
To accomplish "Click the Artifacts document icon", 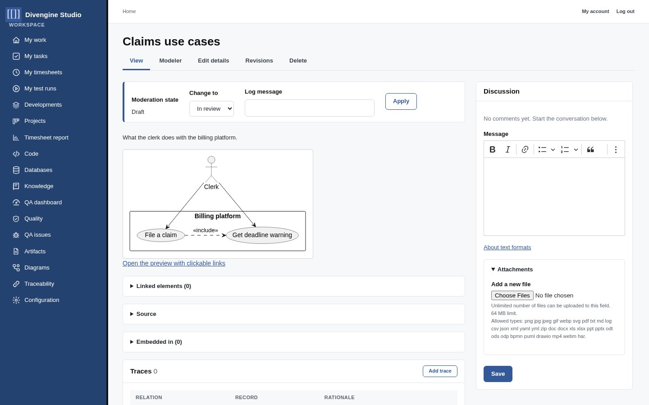I will [16, 252].
